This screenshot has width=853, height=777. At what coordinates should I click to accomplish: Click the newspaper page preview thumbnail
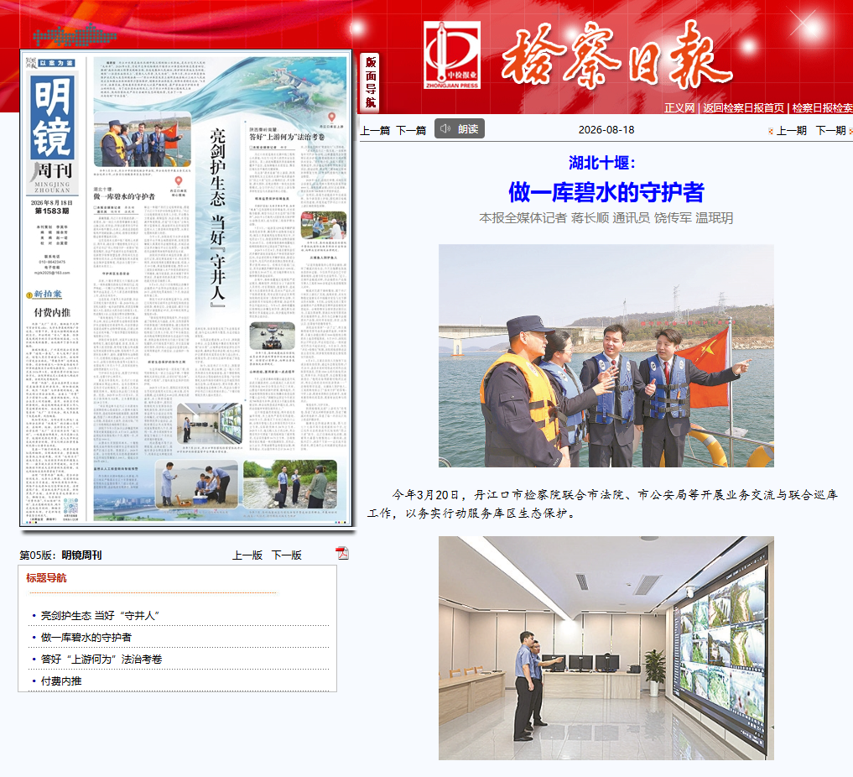(185, 288)
